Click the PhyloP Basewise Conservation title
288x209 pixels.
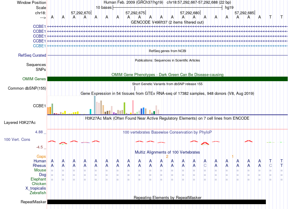[x=167, y=132]
